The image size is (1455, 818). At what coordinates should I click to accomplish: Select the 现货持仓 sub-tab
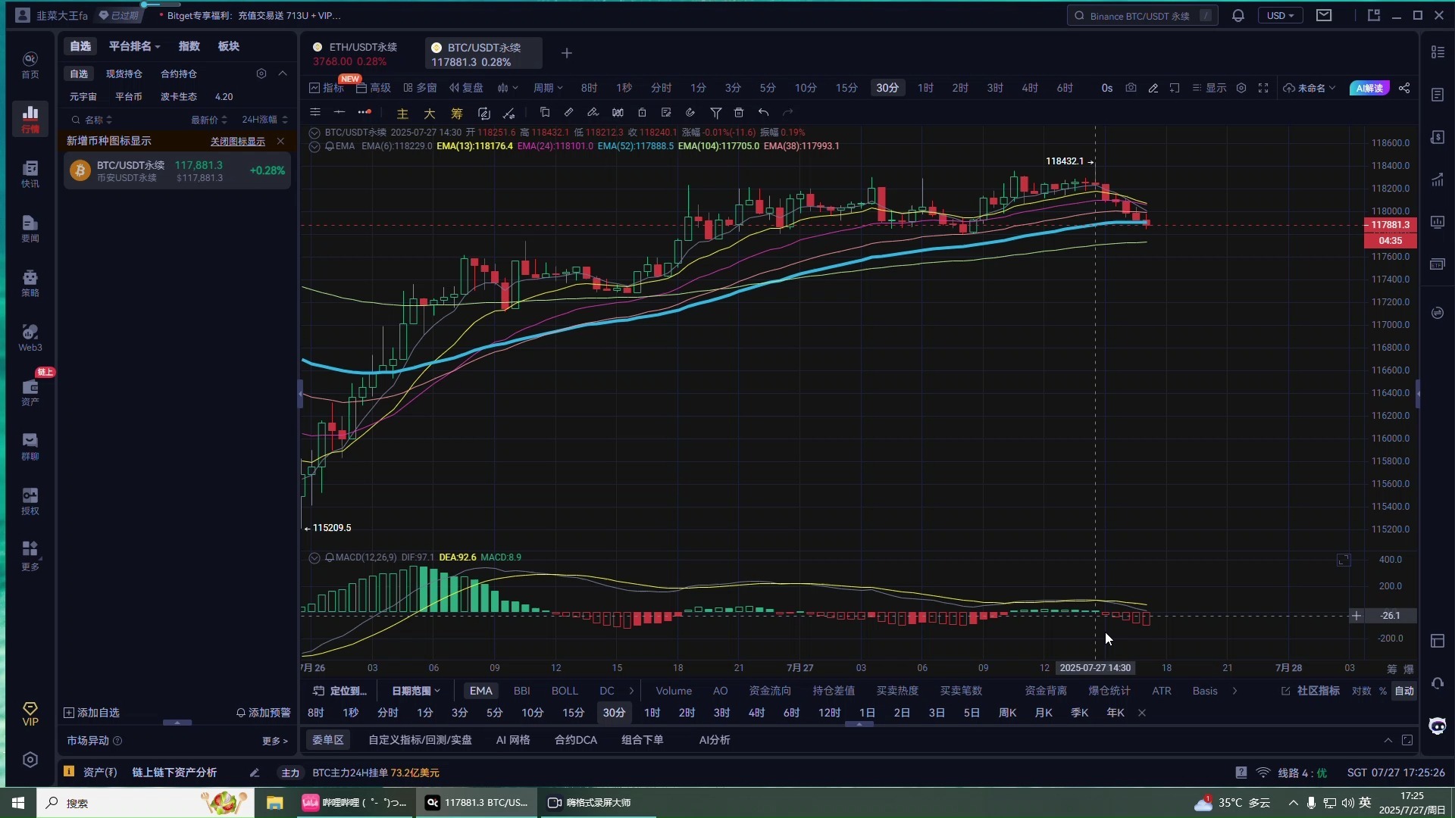[124, 73]
